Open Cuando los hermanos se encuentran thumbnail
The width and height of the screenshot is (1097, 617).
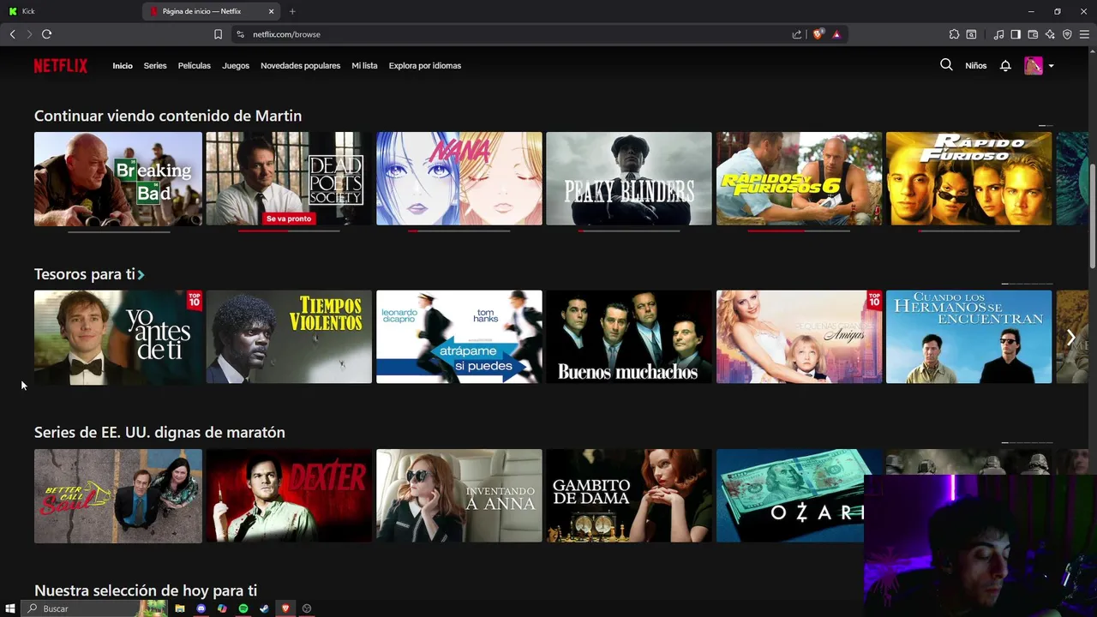pyautogui.click(x=968, y=337)
